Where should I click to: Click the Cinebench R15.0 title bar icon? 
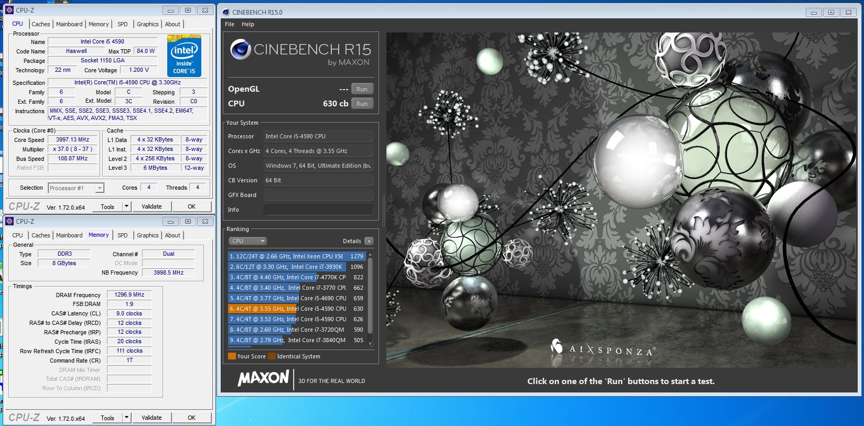225,12
